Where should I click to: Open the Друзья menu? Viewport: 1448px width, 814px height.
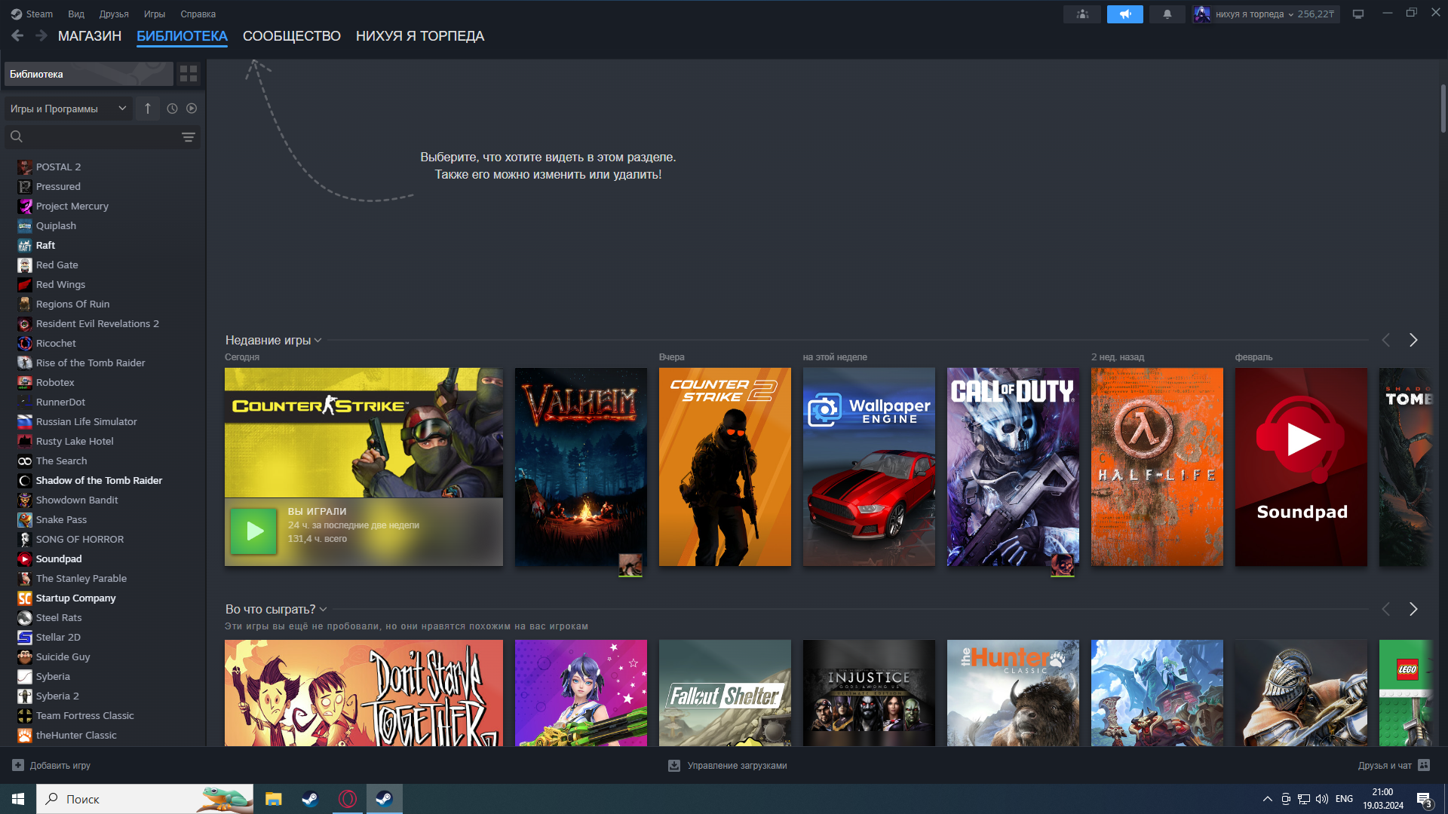[114, 14]
